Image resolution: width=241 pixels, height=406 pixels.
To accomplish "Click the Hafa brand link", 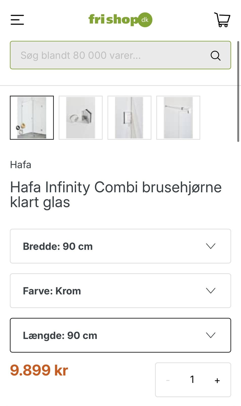I will pos(21,165).
